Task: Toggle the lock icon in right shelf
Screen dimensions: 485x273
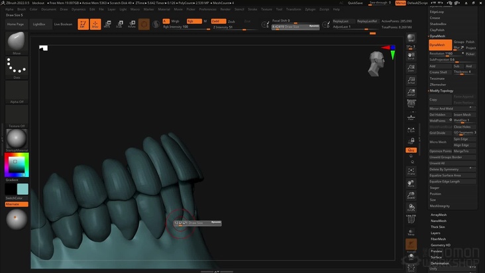Action: coord(411,141)
